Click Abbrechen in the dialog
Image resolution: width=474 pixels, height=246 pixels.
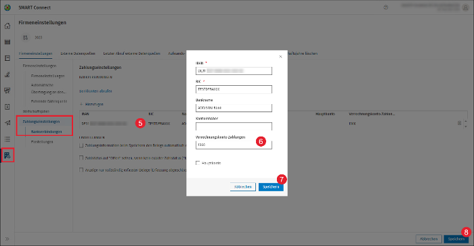pos(242,187)
